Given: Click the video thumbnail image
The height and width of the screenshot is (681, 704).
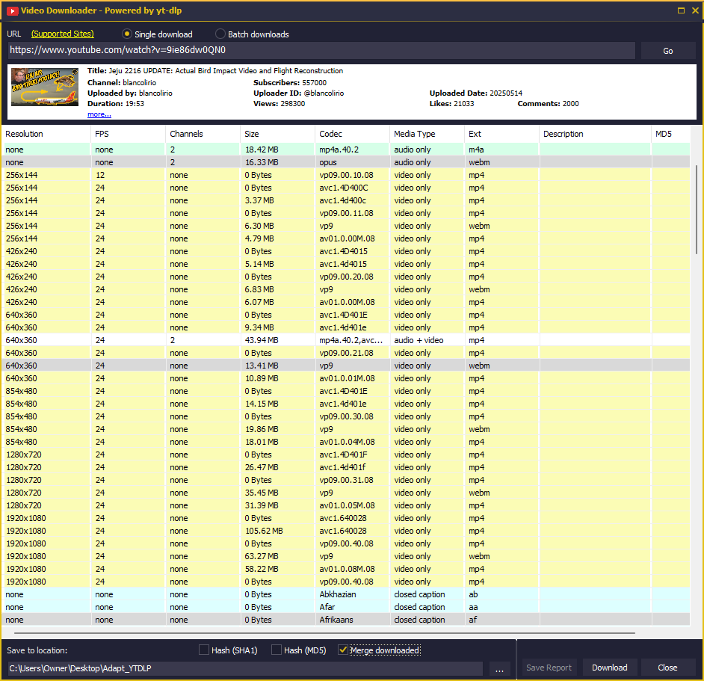Looking at the screenshot, I should 45,87.
